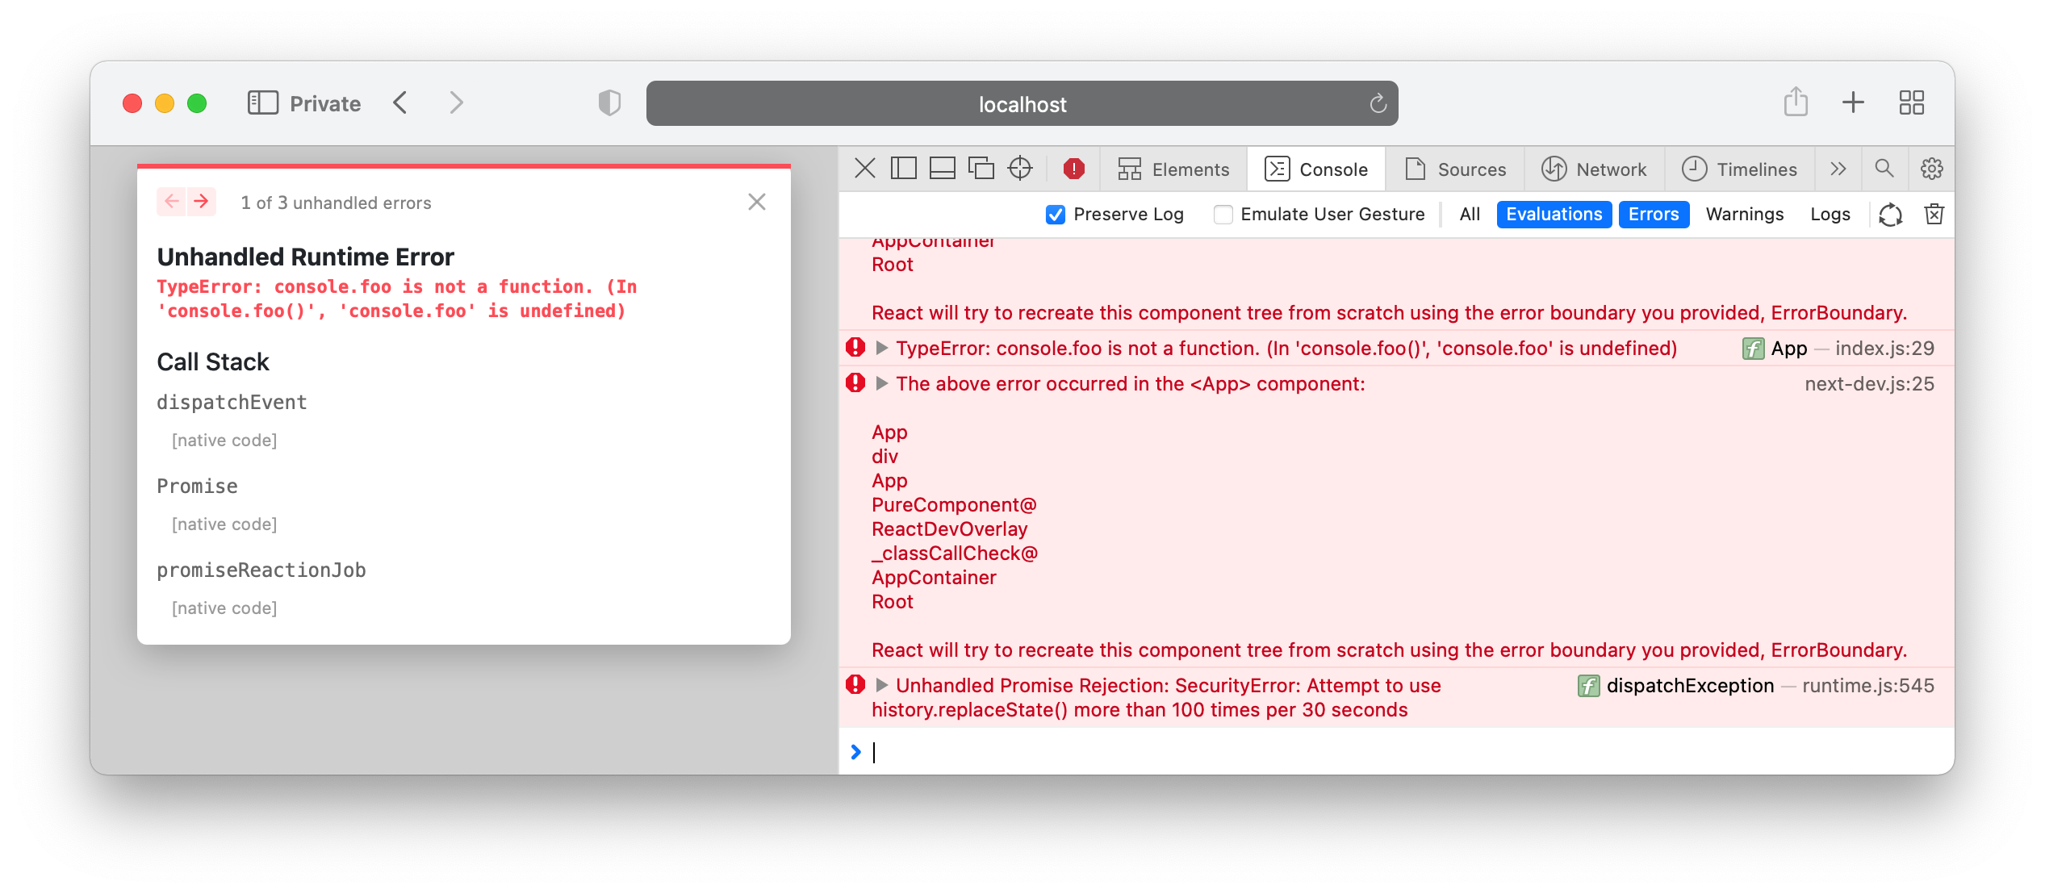Open Web Inspector in separate window

point(982,169)
